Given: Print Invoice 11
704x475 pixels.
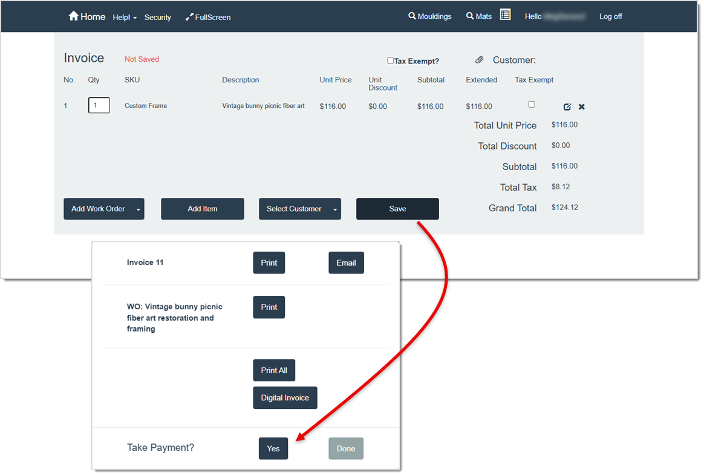Looking at the screenshot, I should point(269,263).
